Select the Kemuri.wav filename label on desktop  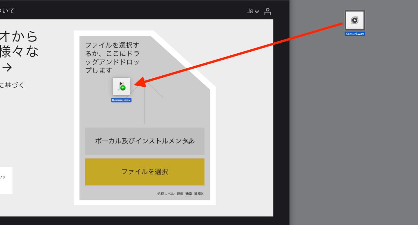click(355, 34)
